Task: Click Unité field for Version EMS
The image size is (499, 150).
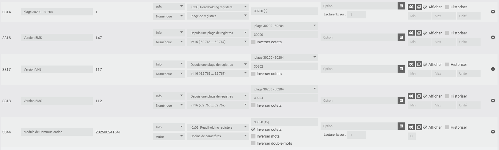Action: [468, 42]
